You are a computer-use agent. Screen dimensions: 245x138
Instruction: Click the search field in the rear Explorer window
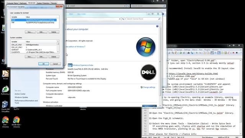coord(148,6)
